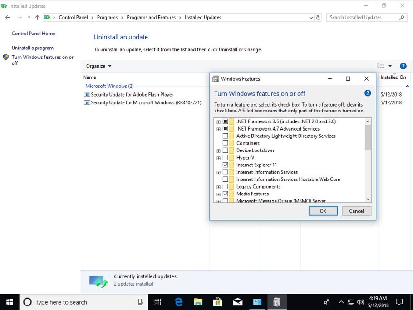Click Programs and Features breadcrumb
Image resolution: width=413 pixels, height=310 pixels.
tap(151, 17)
